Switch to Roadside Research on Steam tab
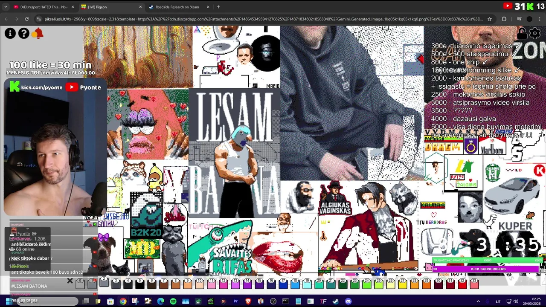This screenshot has height=307, width=546. [177, 7]
